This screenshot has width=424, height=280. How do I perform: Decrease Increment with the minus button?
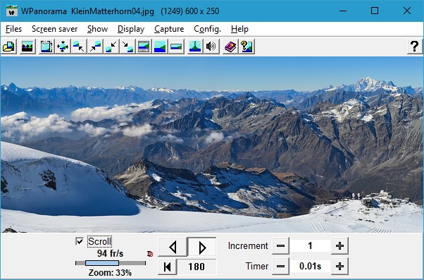(x=280, y=246)
